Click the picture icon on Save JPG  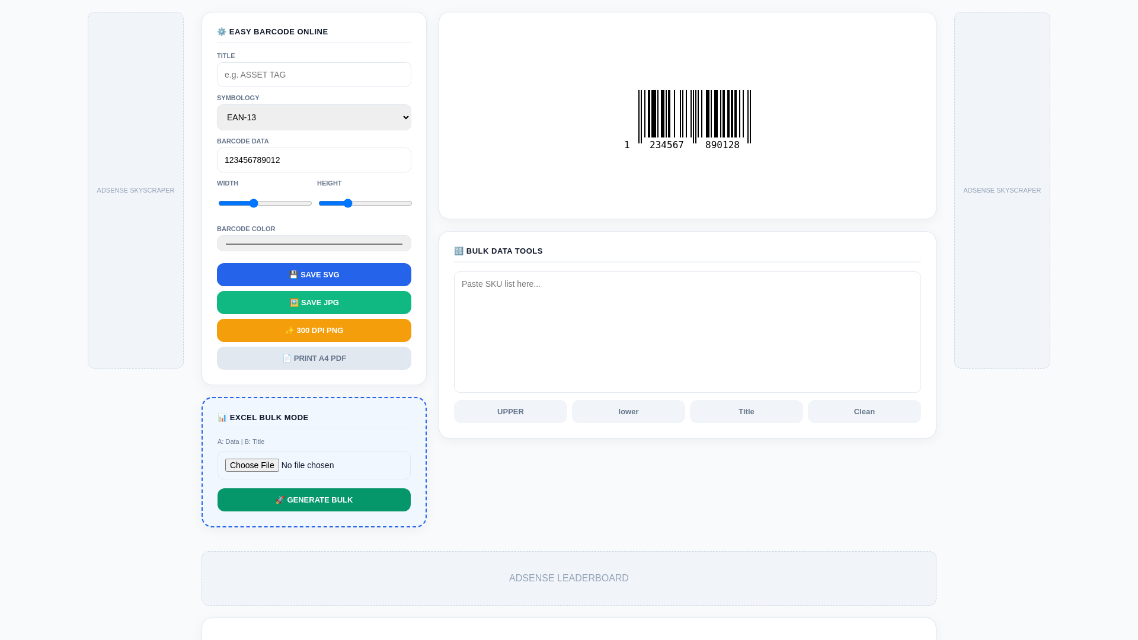294,303
